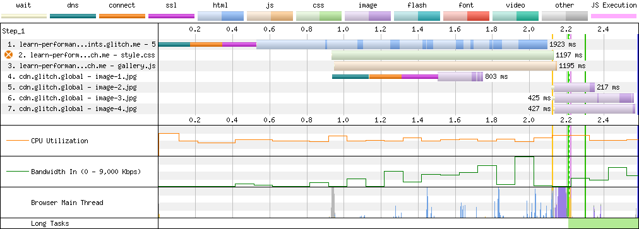Image resolution: width=639 pixels, height=229 pixels.
Task: Click the Step_1 header label
Action: [x=13, y=31]
